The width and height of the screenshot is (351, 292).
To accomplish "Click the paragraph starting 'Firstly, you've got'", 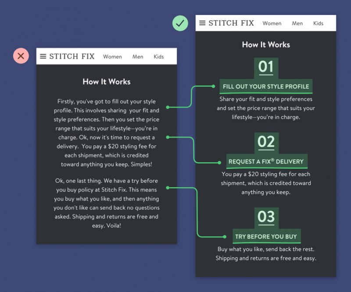I will click(107, 133).
